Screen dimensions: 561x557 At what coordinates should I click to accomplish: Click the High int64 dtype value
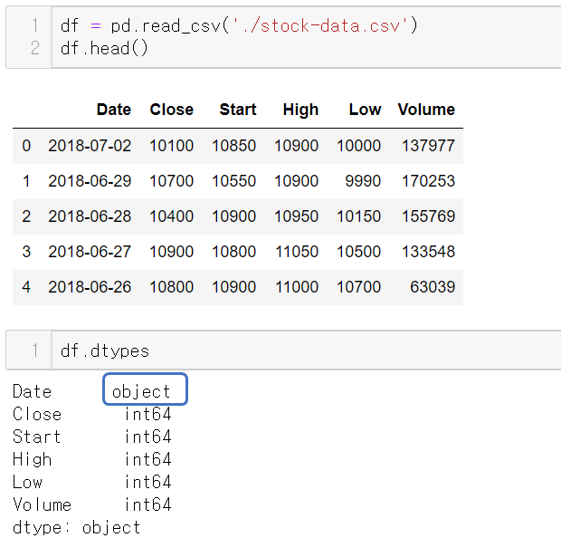(148, 459)
